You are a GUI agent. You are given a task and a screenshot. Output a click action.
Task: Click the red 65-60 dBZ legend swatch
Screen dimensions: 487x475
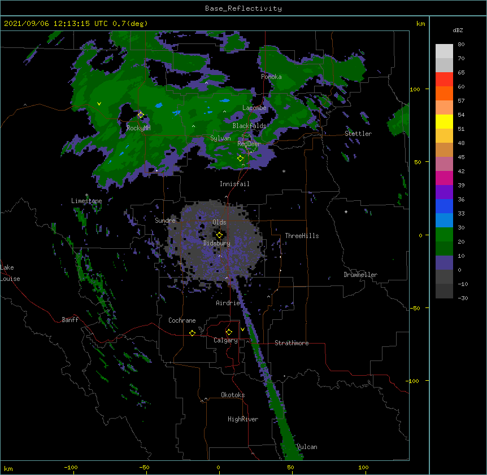tap(444, 80)
